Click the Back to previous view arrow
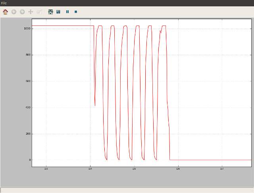The width and height of the screenshot is (254, 193). (14, 12)
